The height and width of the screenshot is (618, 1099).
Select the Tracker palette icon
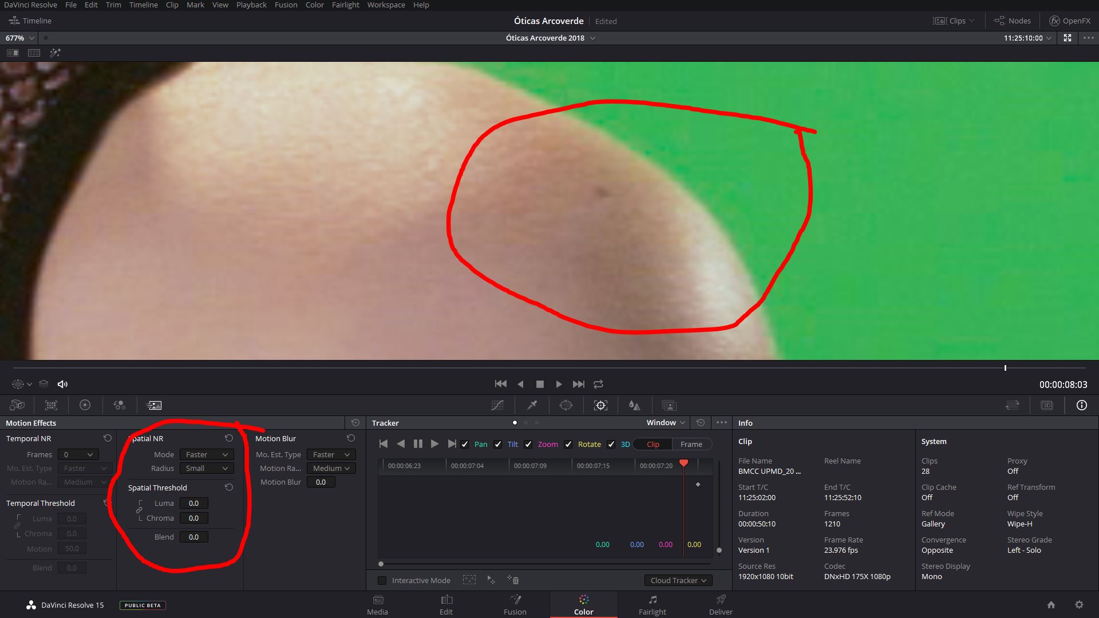point(600,405)
